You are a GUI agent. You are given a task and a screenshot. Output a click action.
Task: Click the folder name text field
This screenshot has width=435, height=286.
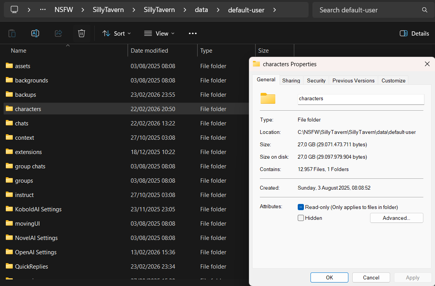pyautogui.click(x=360, y=99)
